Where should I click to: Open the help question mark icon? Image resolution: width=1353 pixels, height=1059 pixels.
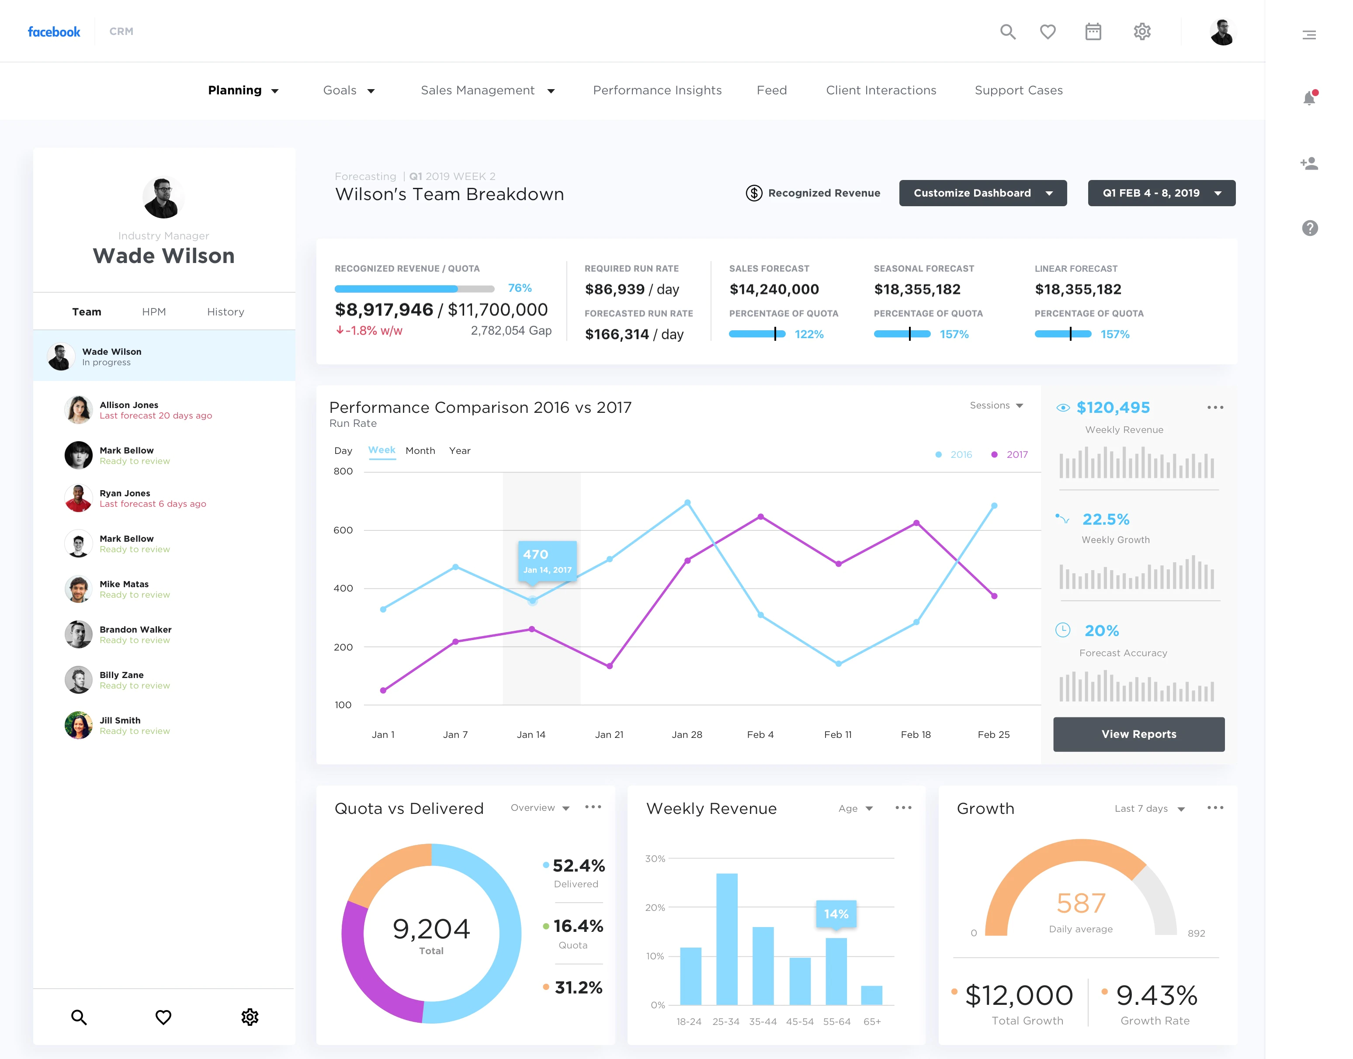pos(1310,228)
